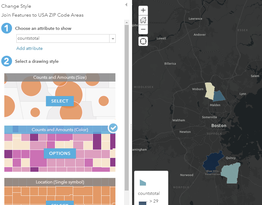262x205 pixels.
Task: Activate the find my location icon
Action: (x=143, y=41)
